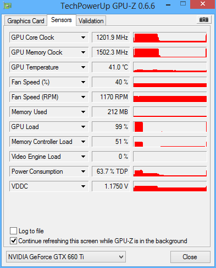Click the 1201.9 MHz value field

pyautogui.click(x=110, y=37)
